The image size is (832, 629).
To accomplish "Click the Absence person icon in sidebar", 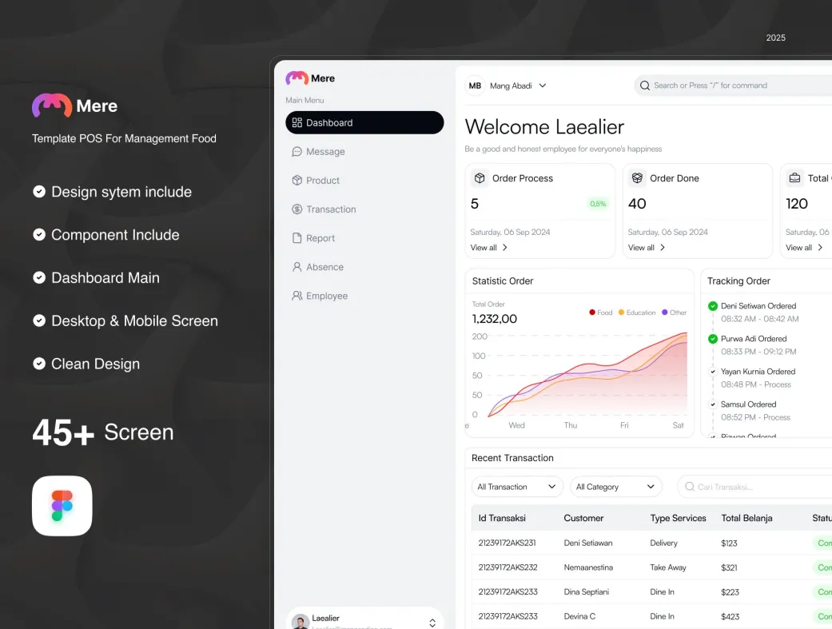I will tap(297, 267).
